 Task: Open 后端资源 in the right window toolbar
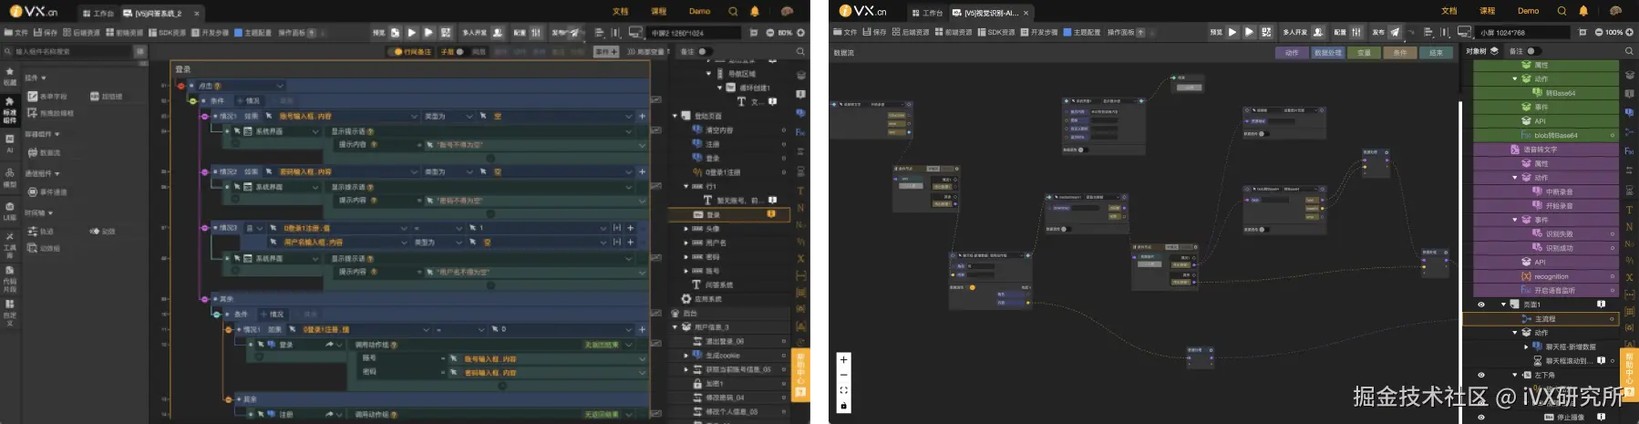click(x=911, y=32)
